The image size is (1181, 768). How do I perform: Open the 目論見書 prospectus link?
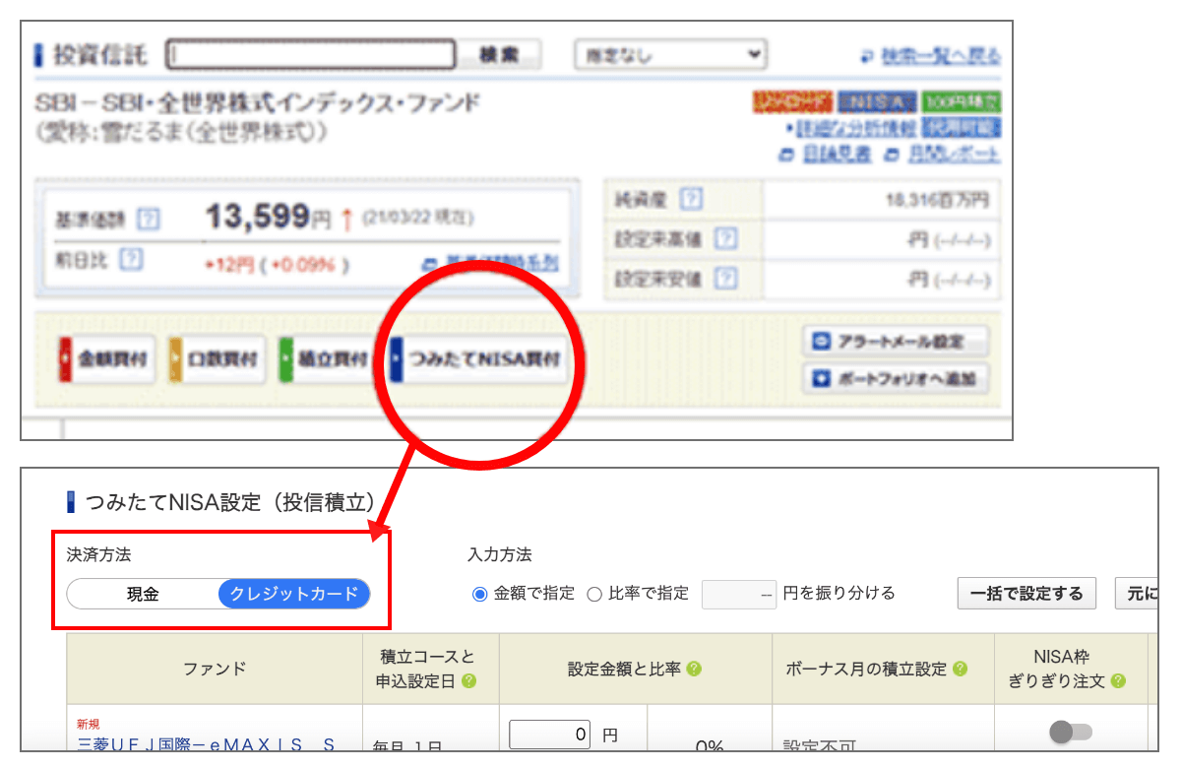(x=838, y=155)
